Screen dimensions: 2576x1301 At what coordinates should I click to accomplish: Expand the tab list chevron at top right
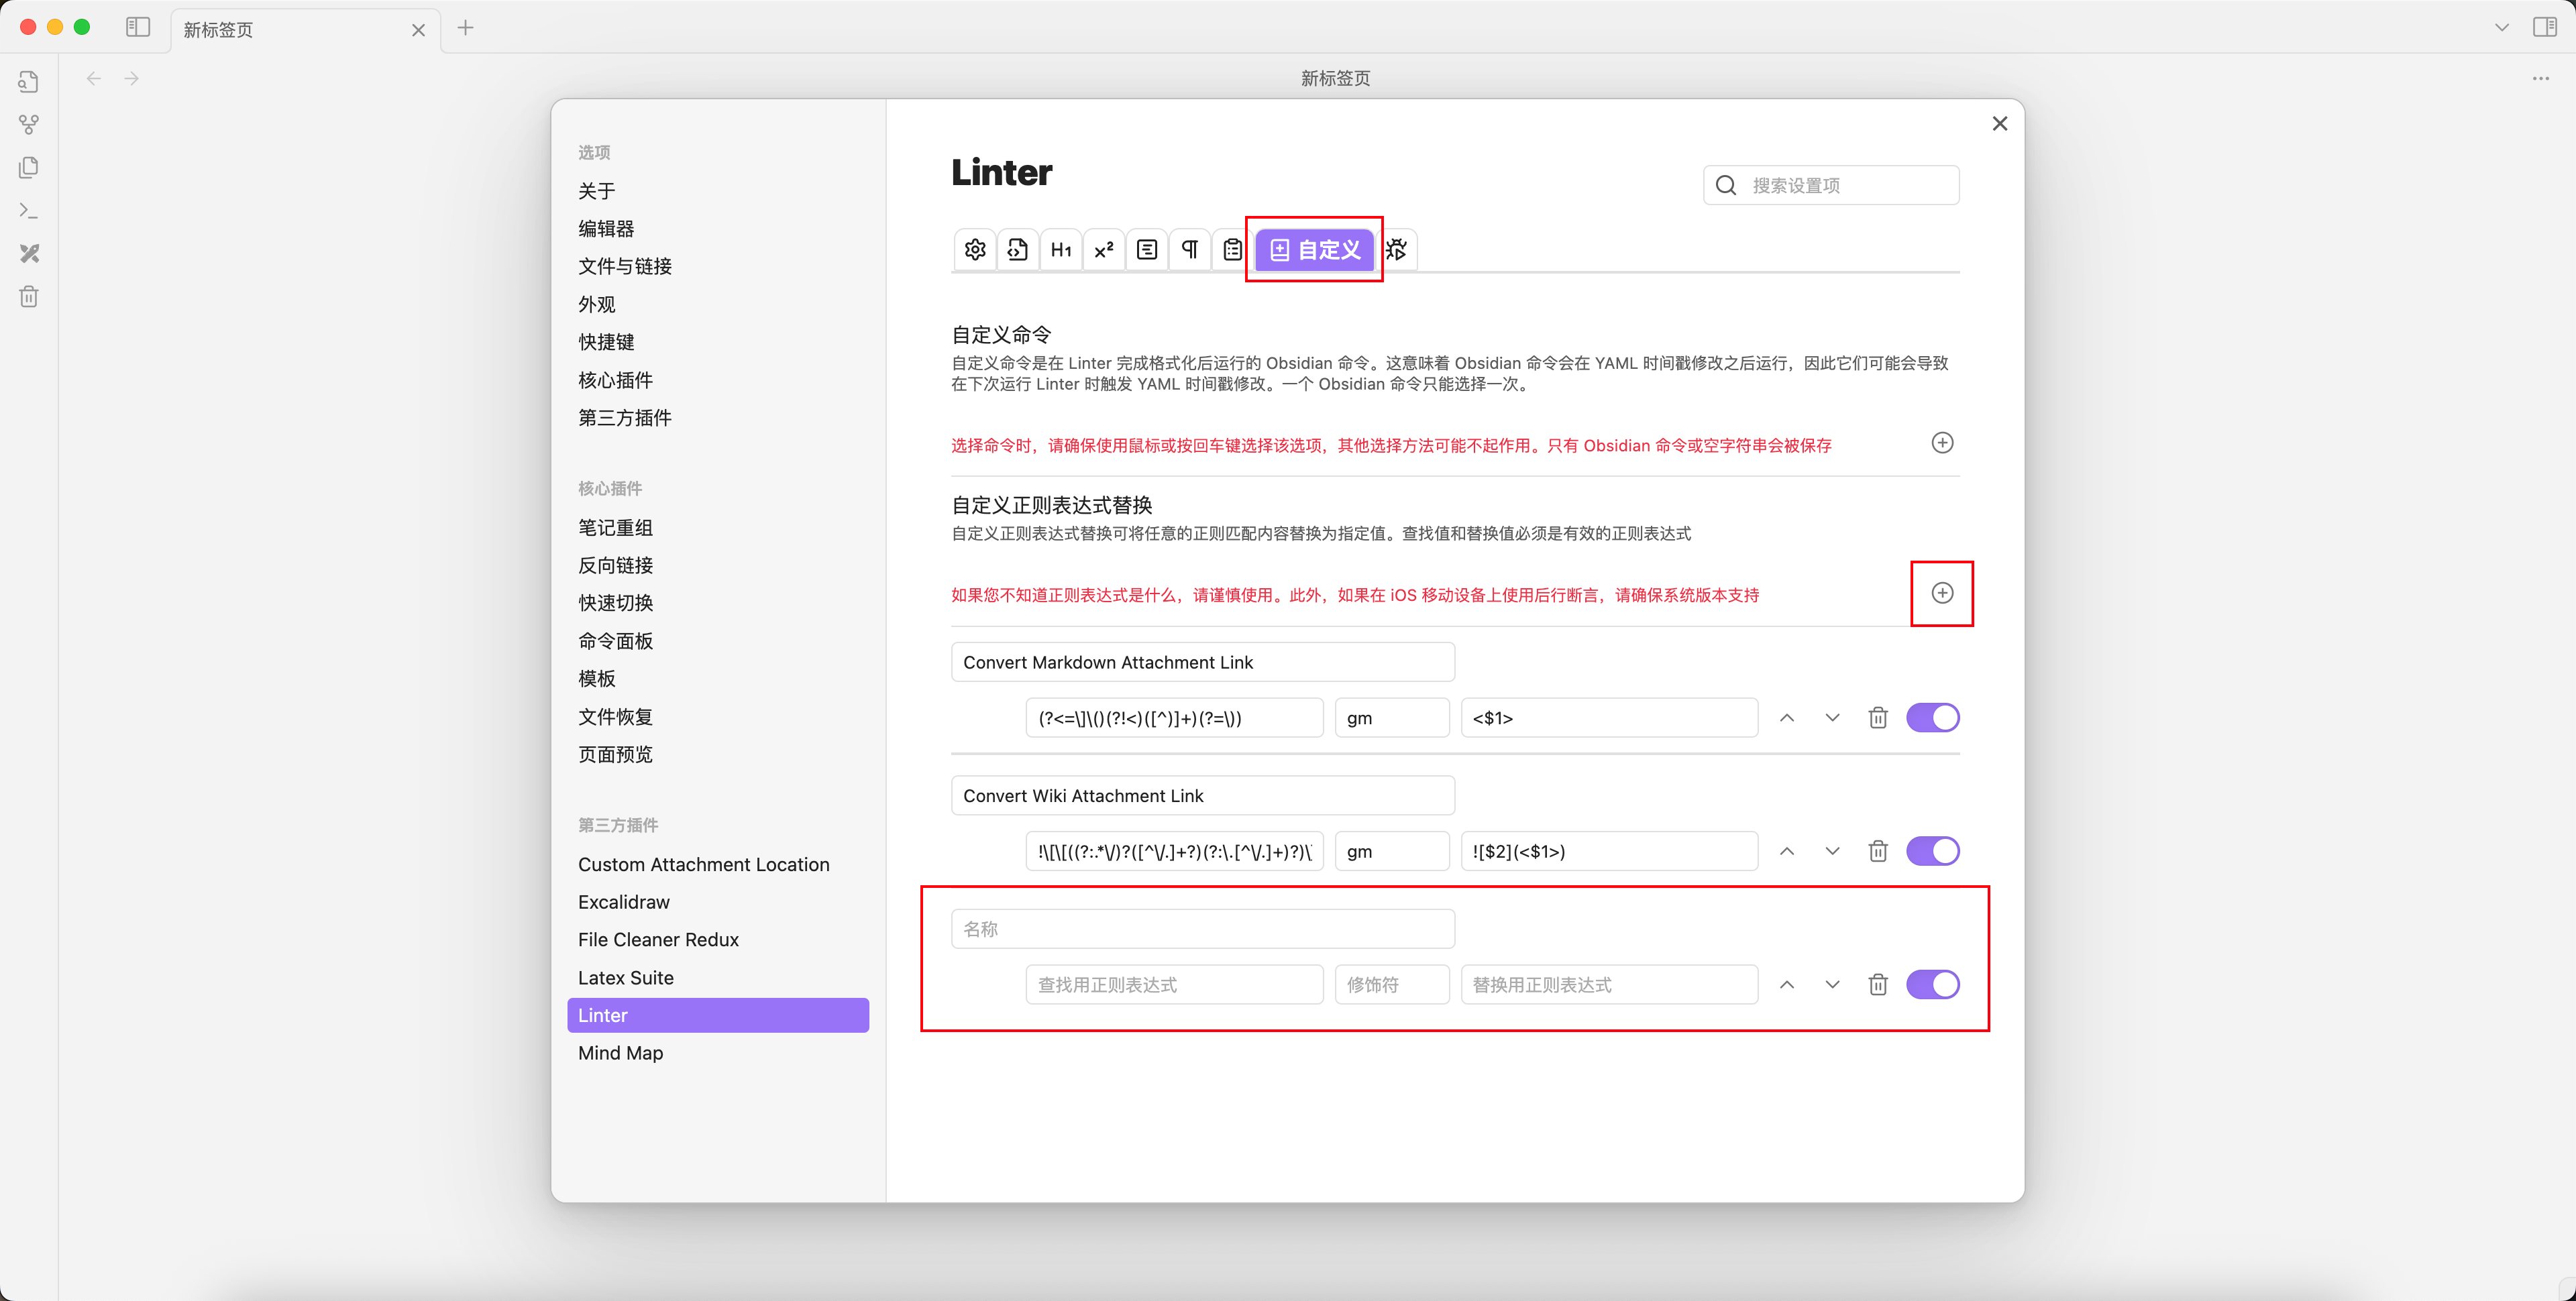tap(2501, 28)
